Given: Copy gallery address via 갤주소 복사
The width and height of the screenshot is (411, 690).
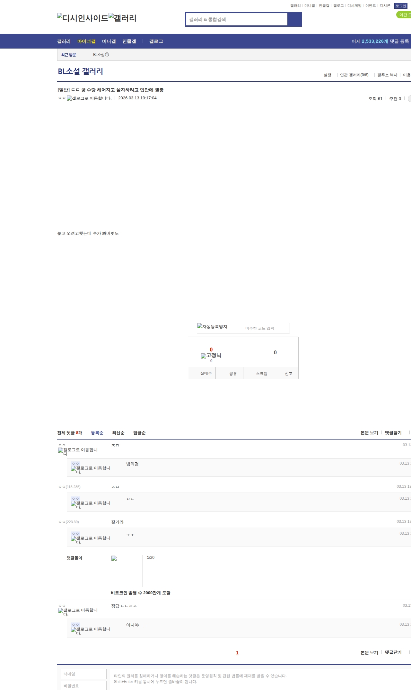Looking at the screenshot, I should 387,75.
